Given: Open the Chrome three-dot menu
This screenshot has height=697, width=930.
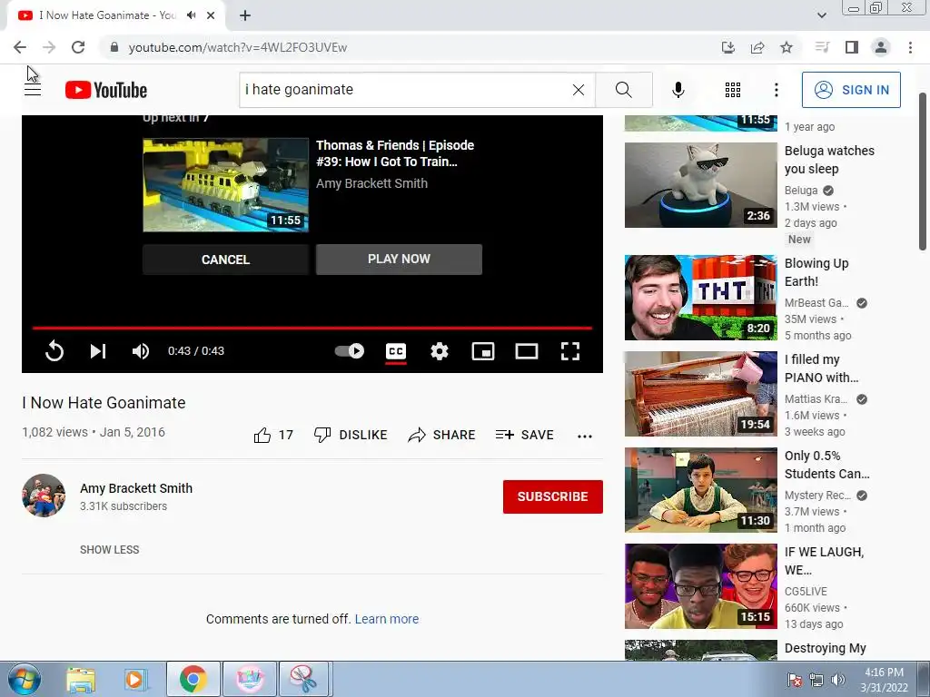Looking at the screenshot, I should [910, 47].
